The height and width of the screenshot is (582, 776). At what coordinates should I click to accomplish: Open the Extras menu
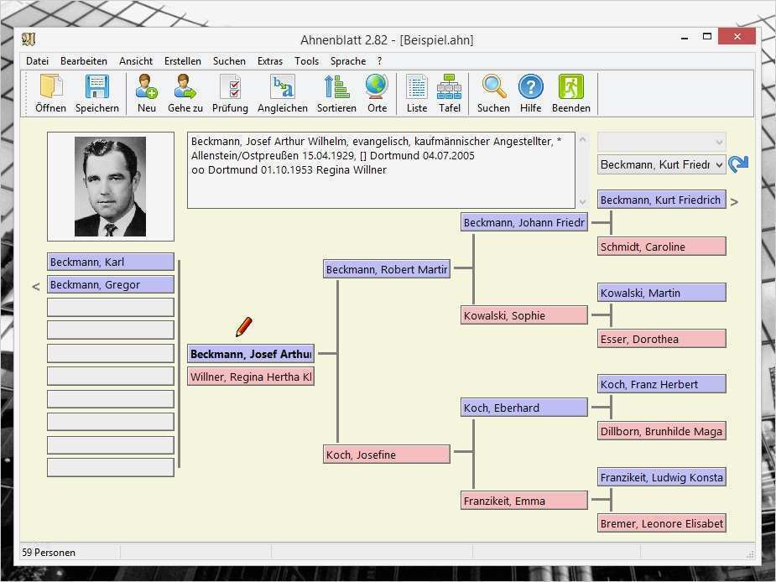click(269, 60)
